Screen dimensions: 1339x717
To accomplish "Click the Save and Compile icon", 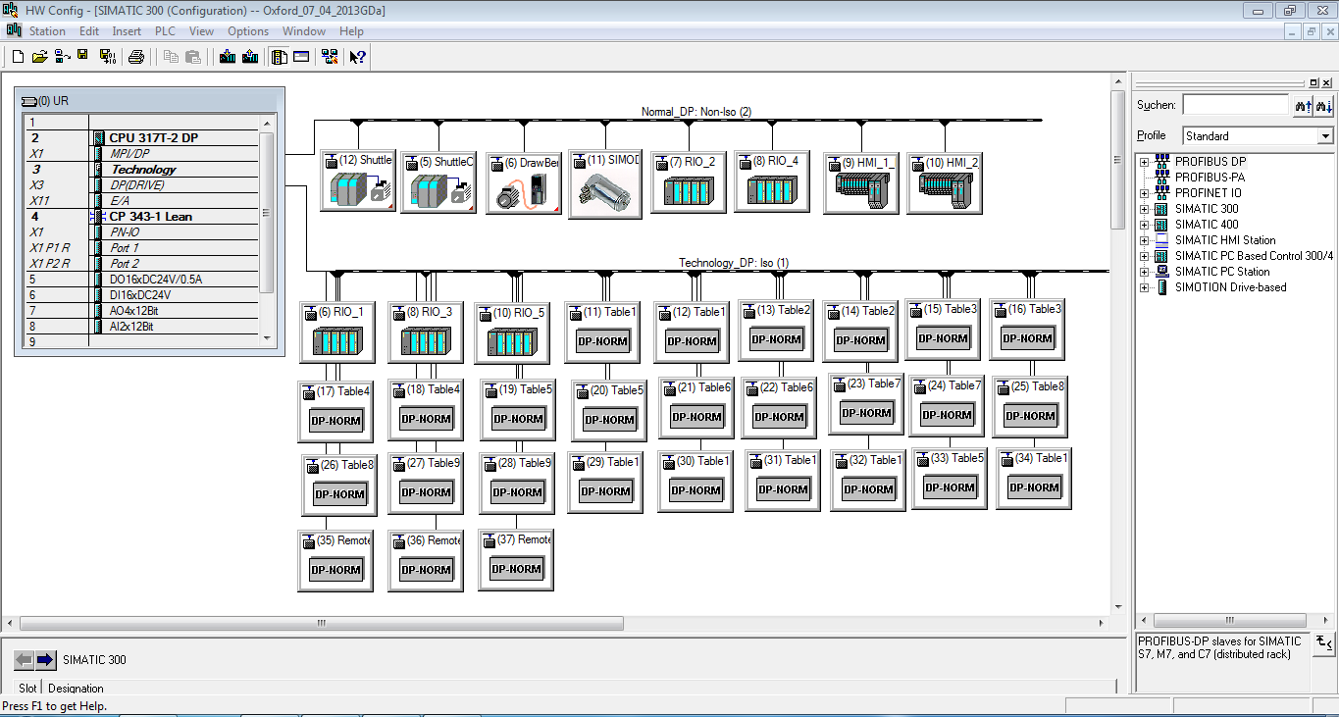I will [x=108, y=57].
